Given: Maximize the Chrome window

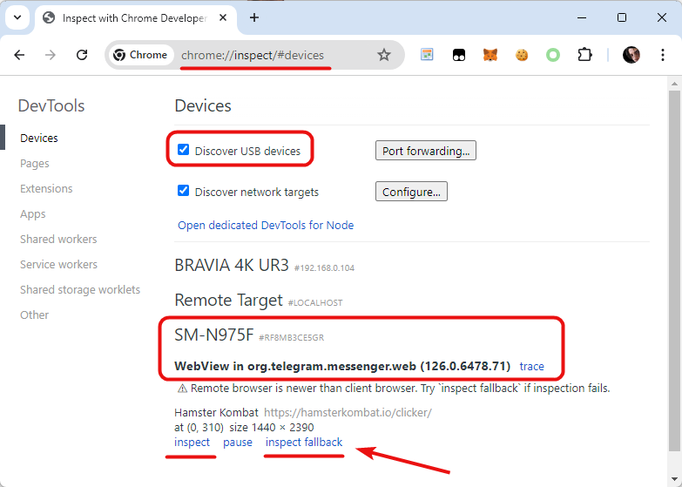Looking at the screenshot, I should pyautogui.click(x=622, y=17).
